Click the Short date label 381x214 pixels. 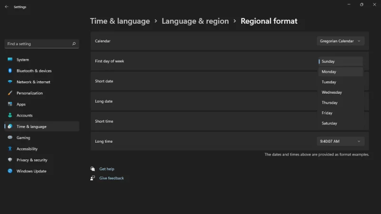tap(104, 81)
